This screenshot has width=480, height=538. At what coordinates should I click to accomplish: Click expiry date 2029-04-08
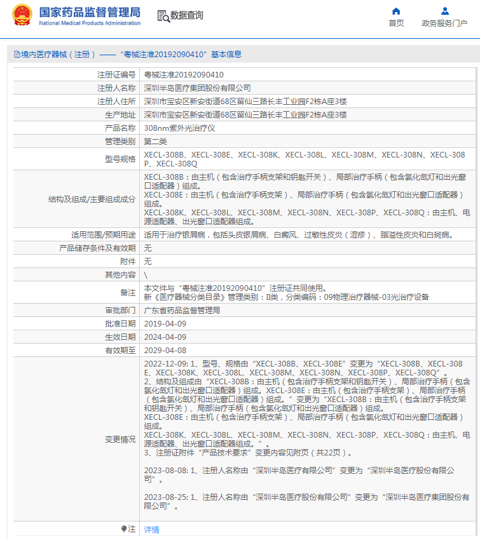coord(165,351)
